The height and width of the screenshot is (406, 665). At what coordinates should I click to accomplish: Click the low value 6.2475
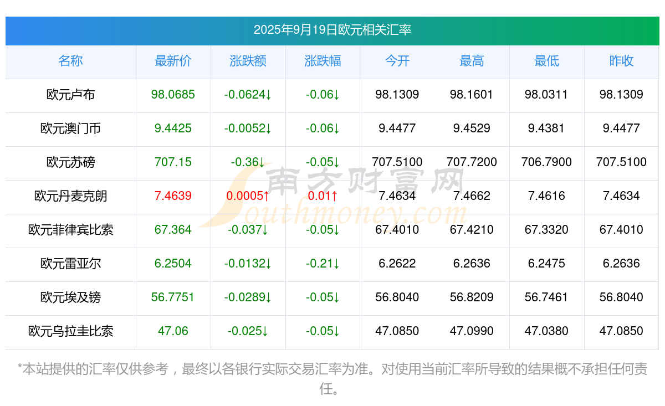pyautogui.click(x=546, y=264)
